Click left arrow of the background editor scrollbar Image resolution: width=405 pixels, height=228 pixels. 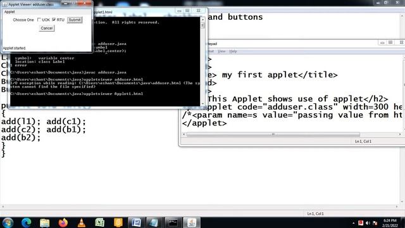pyautogui.click(x=3, y=206)
